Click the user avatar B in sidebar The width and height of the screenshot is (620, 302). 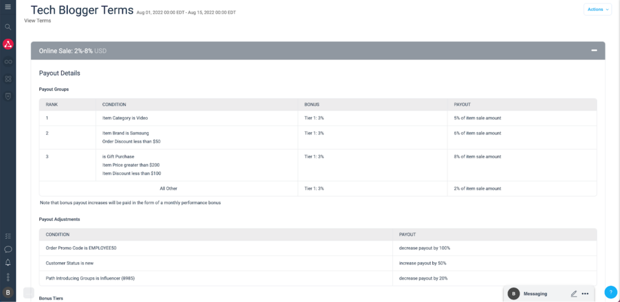pos(8,293)
